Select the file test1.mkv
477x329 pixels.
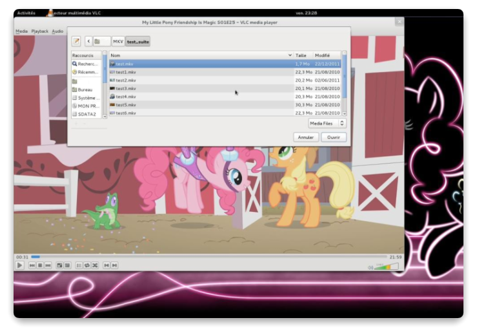click(225, 72)
